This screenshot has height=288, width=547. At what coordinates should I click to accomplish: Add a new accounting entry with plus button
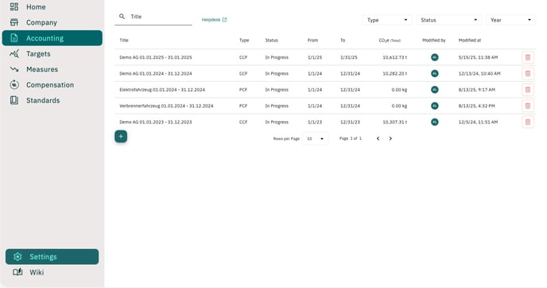tap(121, 137)
